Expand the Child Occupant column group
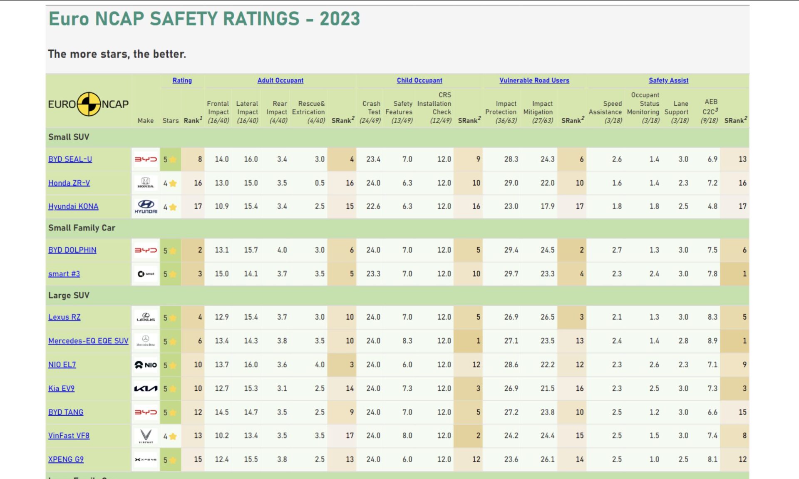 [420, 80]
